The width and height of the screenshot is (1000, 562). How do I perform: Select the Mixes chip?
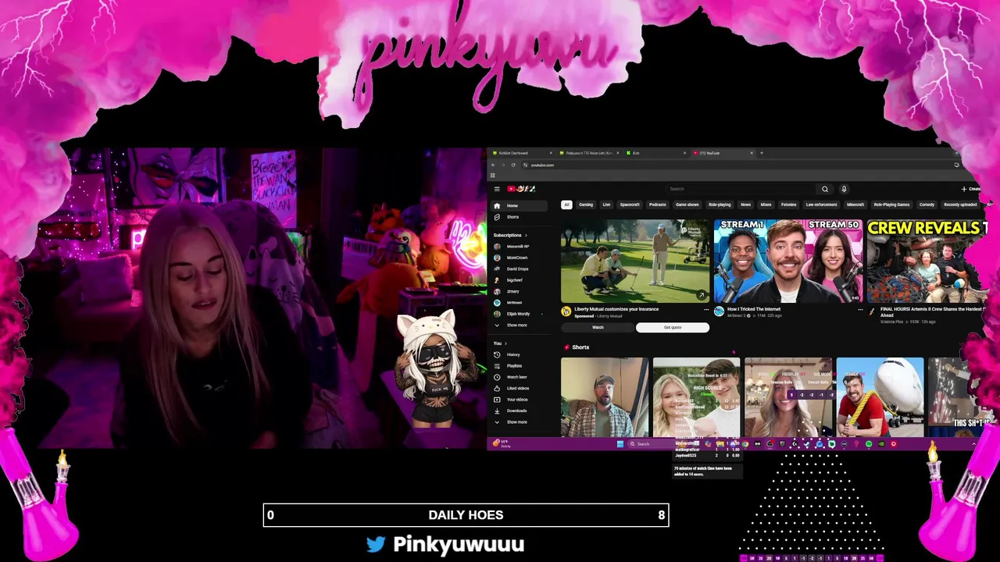click(x=766, y=205)
